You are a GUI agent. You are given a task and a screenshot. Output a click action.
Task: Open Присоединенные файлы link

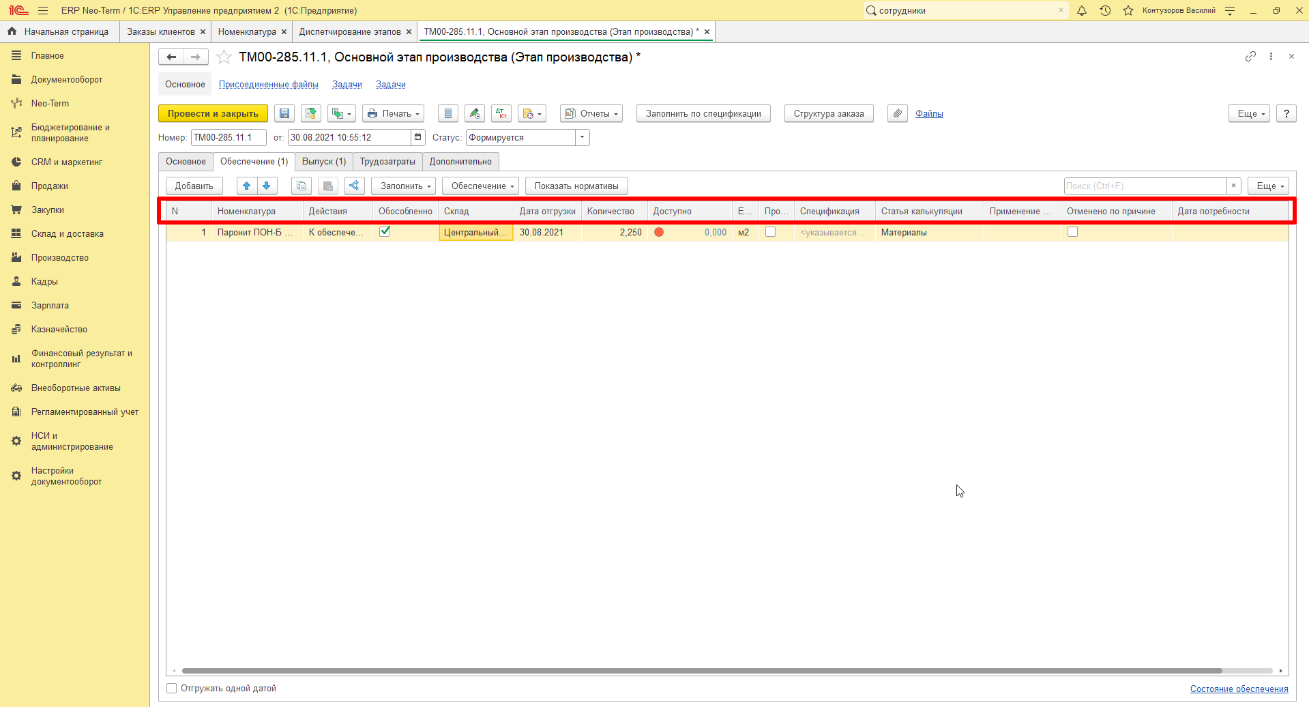(269, 85)
